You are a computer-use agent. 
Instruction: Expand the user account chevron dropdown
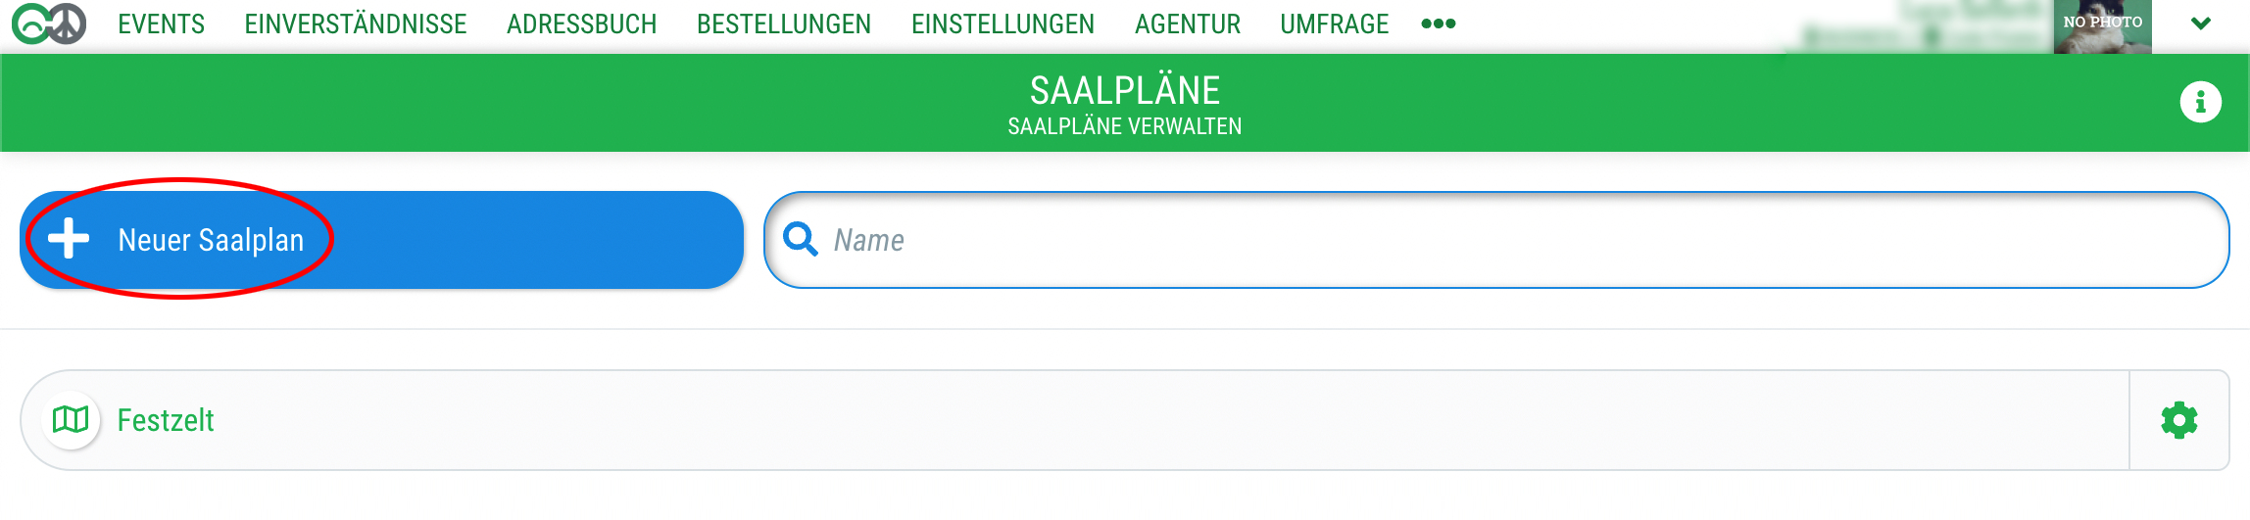[x=2201, y=24]
